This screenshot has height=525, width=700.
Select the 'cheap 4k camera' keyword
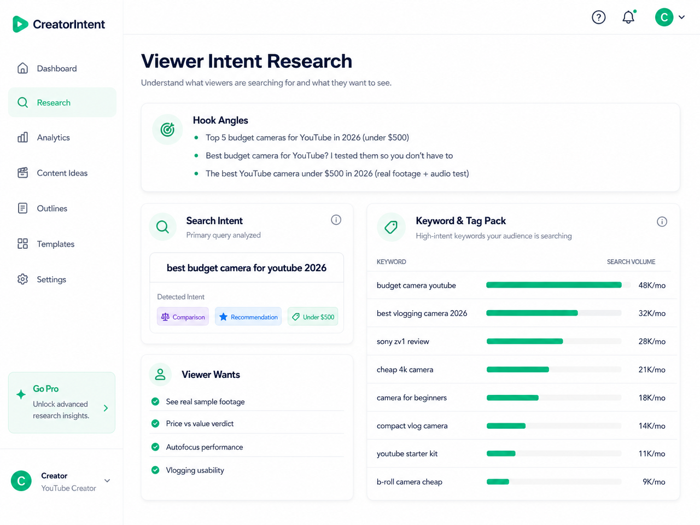(405, 370)
